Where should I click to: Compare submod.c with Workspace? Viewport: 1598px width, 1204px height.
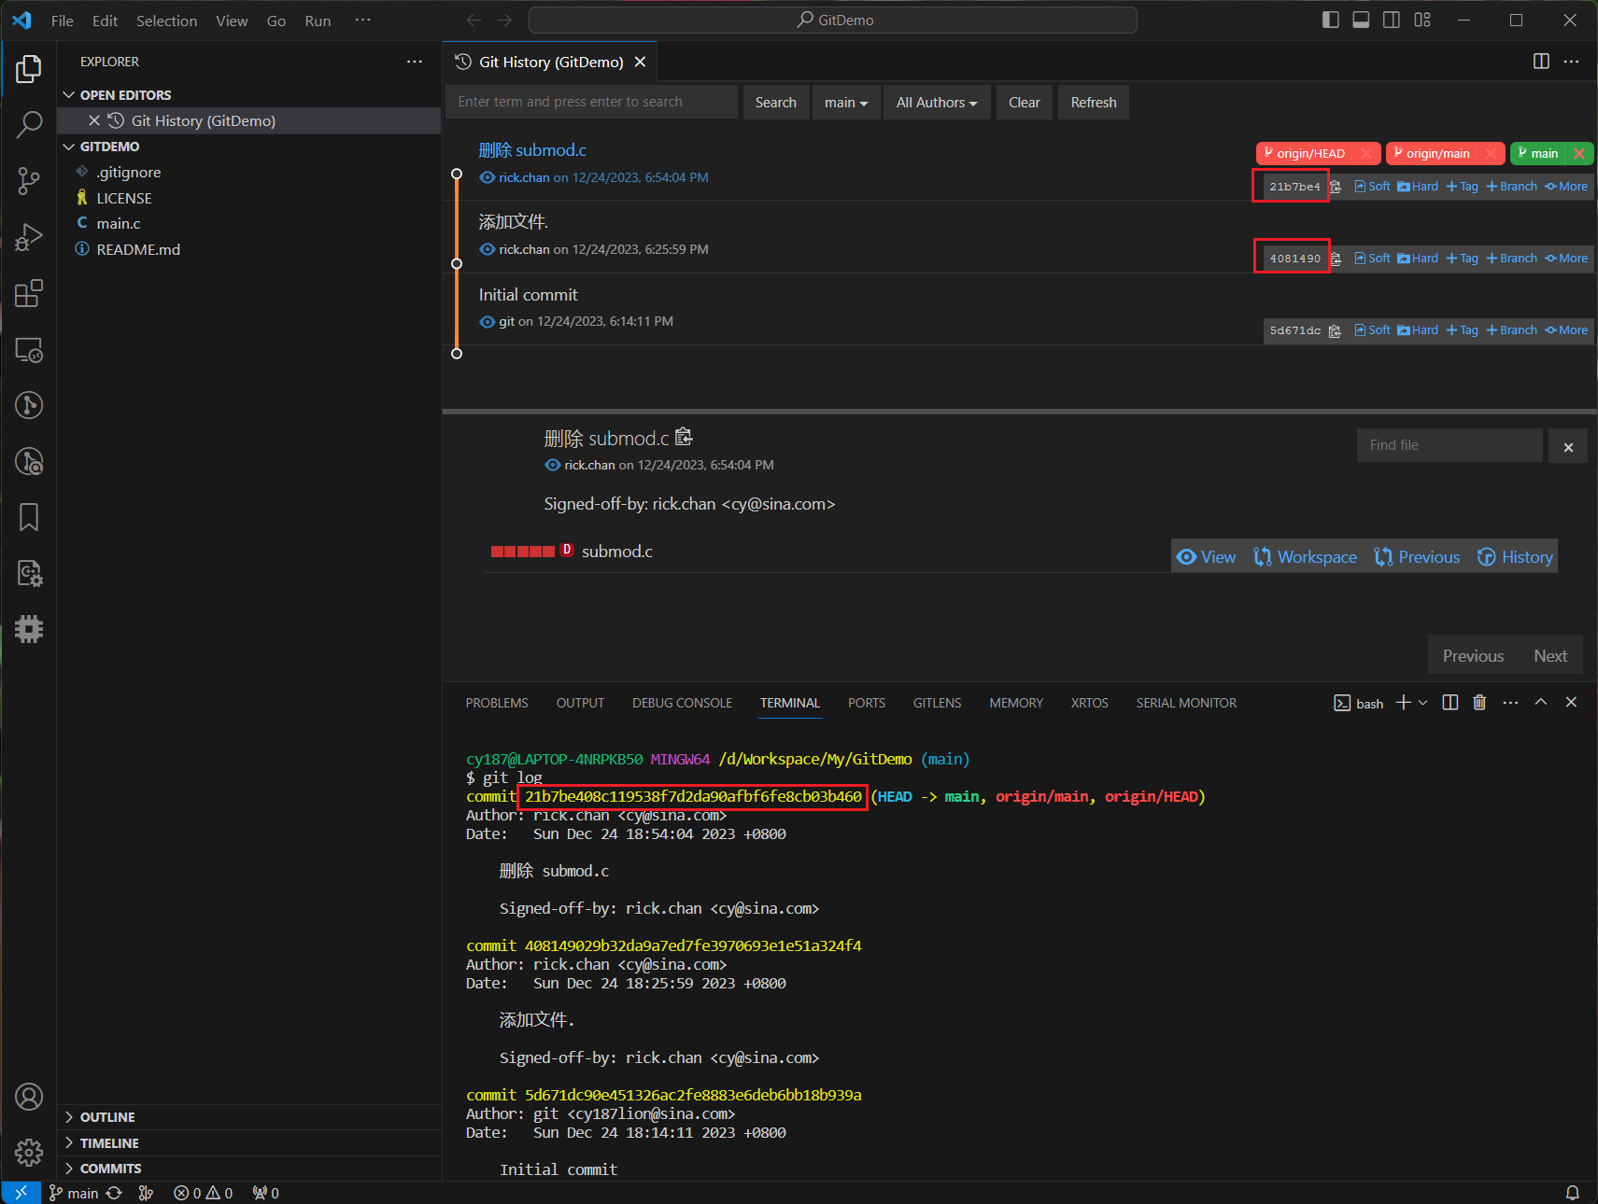coord(1305,557)
